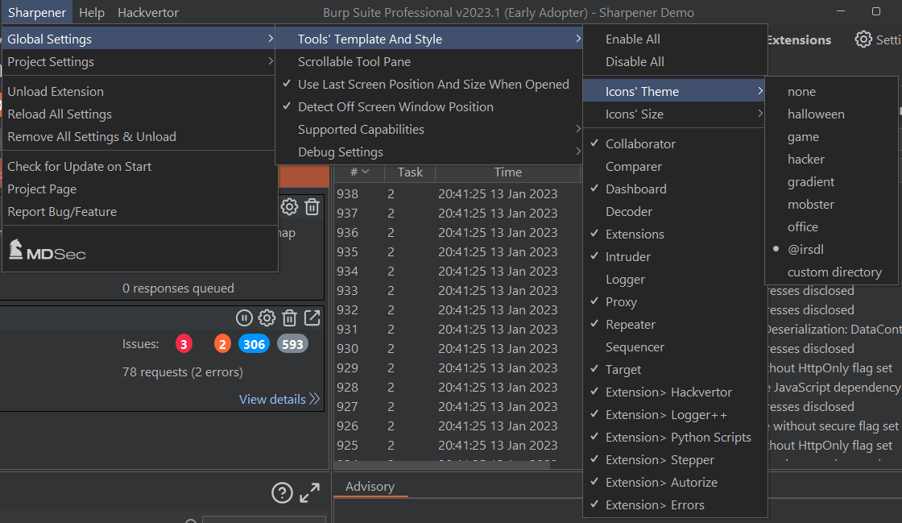Screen dimensions: 902x523
Task: Click Report Bug/Feature
Action: coord(140,212)
